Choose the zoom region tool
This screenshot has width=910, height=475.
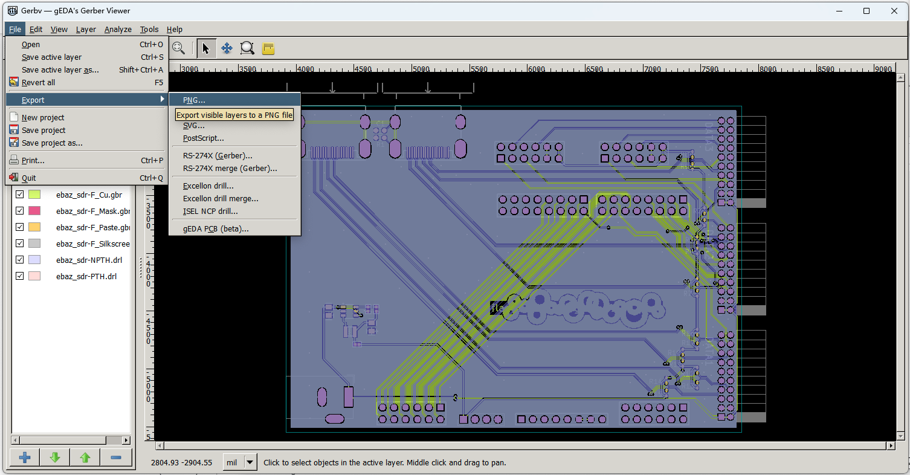click(x=247, y=48)
